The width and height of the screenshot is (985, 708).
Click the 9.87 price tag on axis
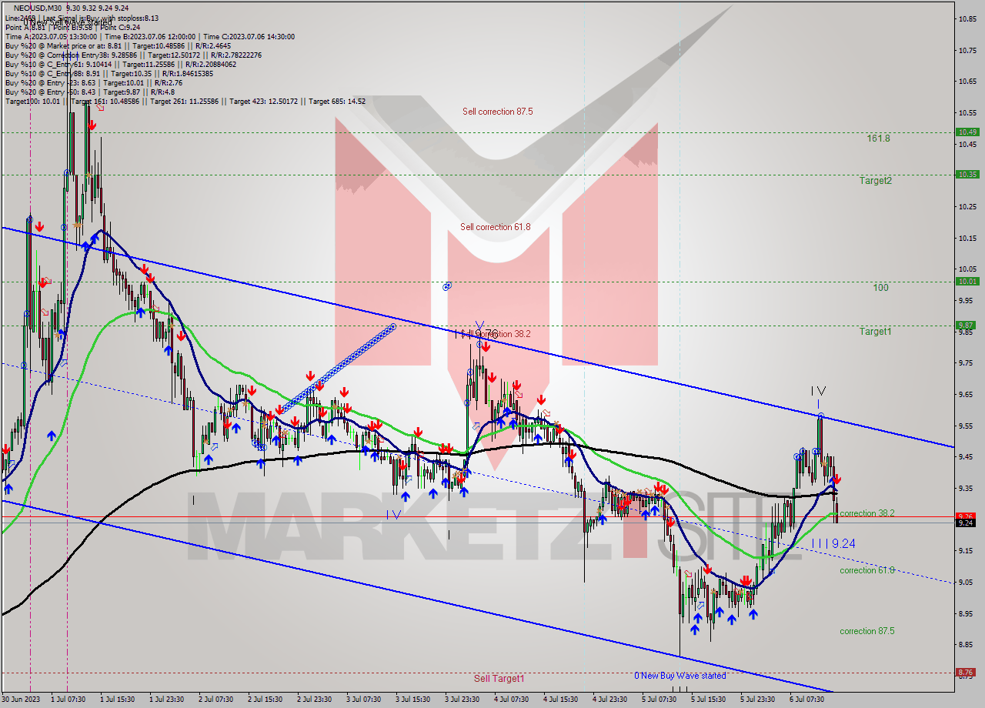(967, 326)
